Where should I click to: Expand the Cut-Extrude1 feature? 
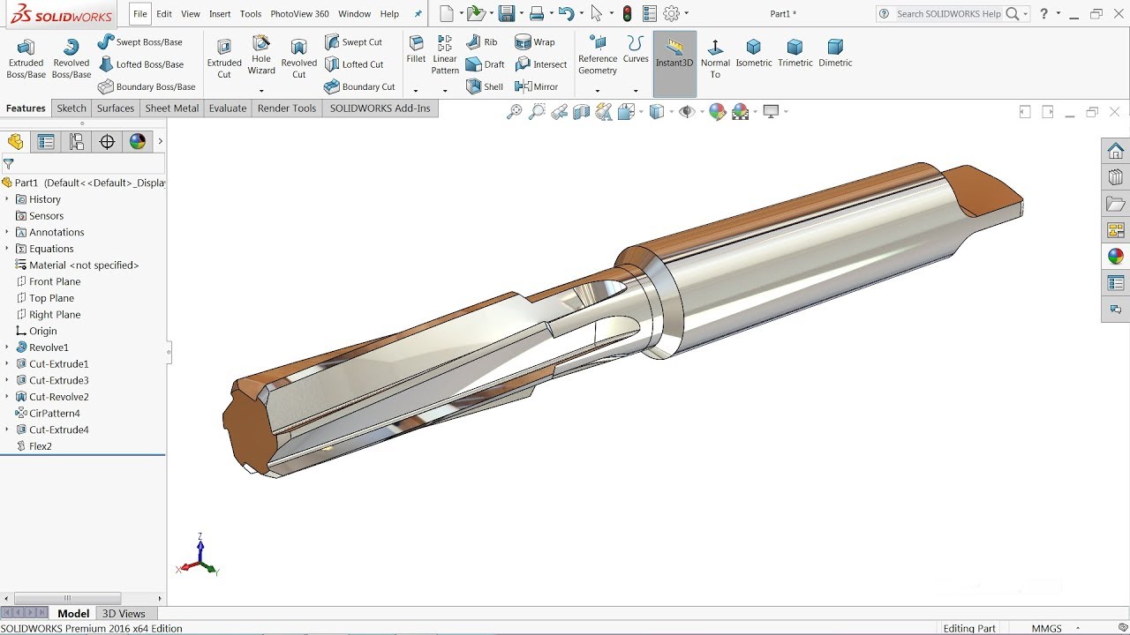point(7,363)
